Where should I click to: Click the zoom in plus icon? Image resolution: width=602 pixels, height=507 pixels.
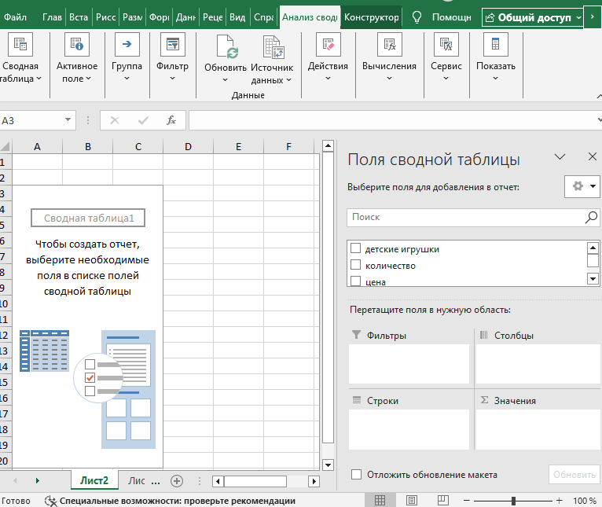559,501
